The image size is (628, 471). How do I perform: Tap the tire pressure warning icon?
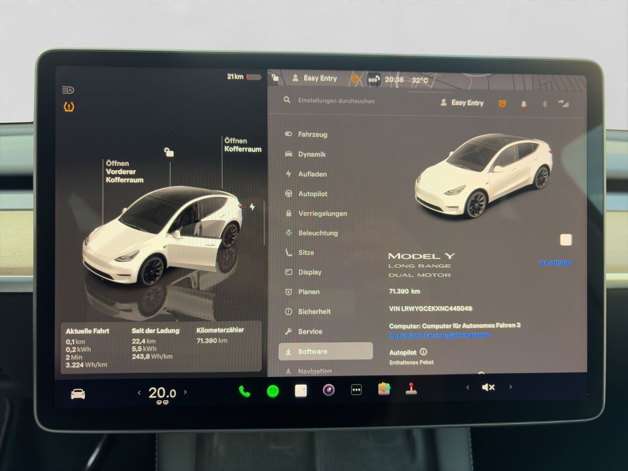pyautogui.click(x=69, y=106)
